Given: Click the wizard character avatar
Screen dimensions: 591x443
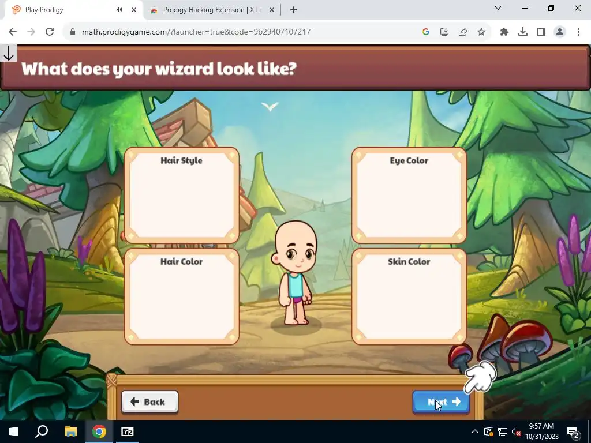Looking at the screenshot, I should [295, 273].
